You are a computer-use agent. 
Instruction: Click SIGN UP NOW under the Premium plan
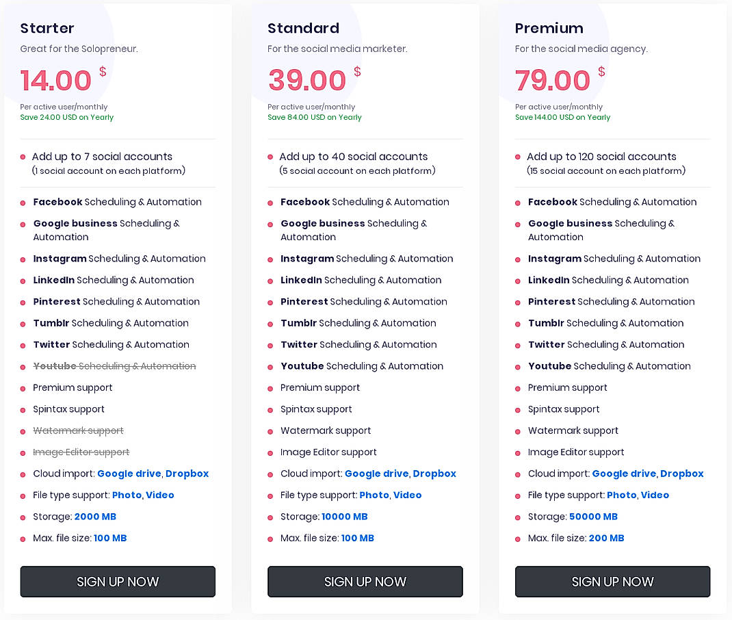612,581
